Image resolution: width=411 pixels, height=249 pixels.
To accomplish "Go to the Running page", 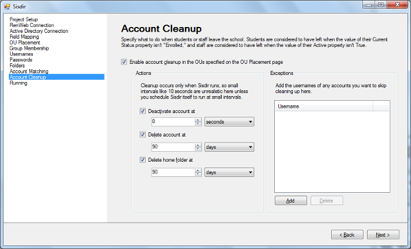I will tap(18, 83).
